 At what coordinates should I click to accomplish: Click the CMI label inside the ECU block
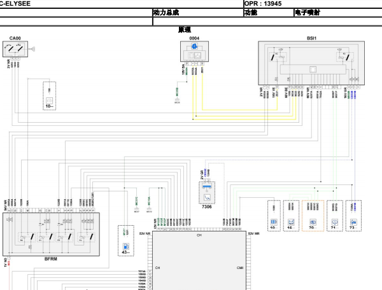(240, 268)
